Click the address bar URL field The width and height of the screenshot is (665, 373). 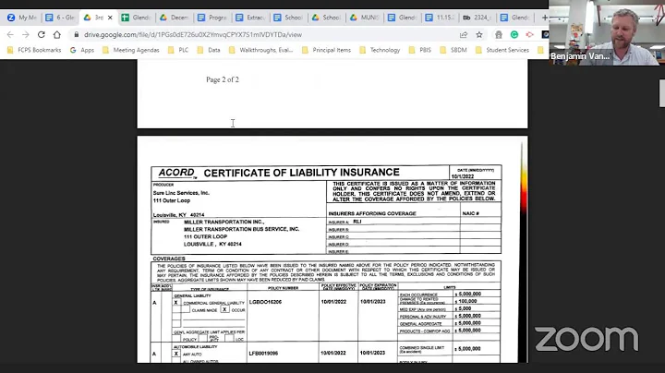(192, 35)
